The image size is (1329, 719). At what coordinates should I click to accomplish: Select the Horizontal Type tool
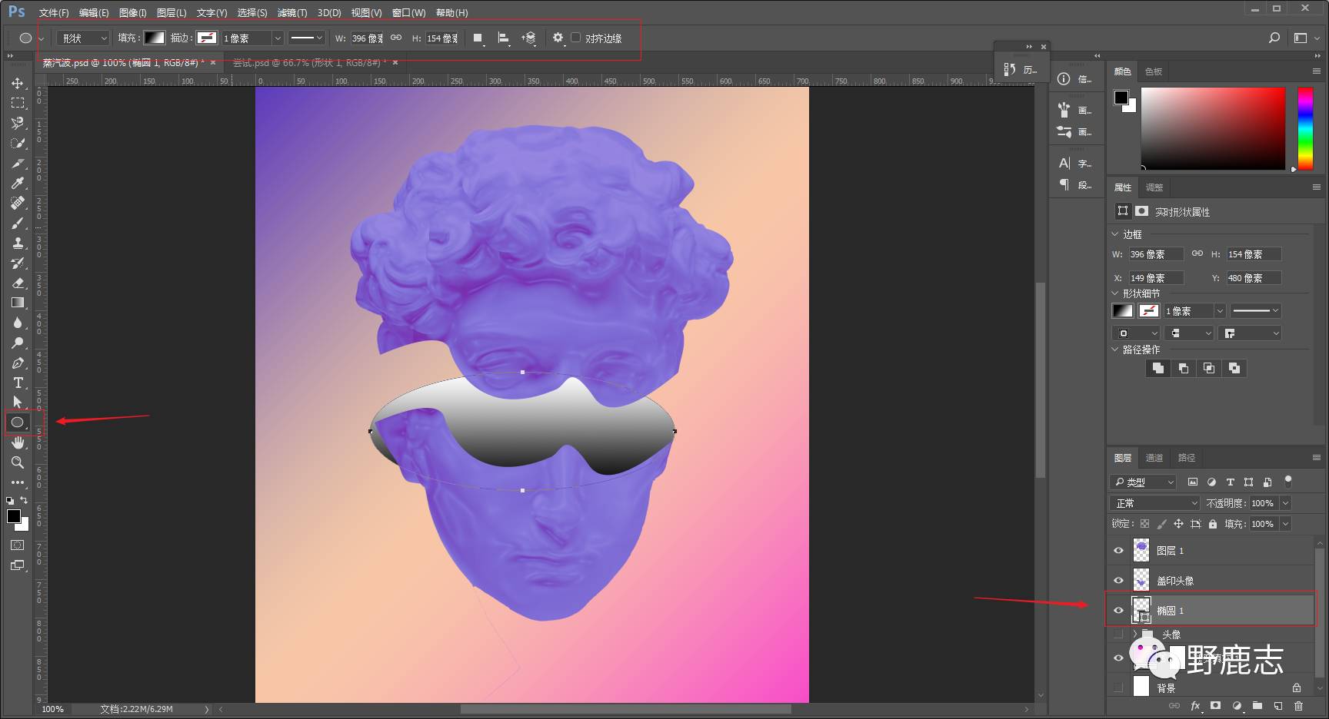tap(17, 383)
